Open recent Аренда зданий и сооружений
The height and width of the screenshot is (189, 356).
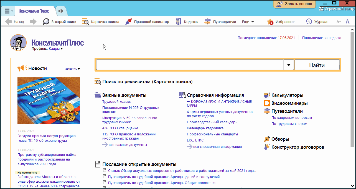(164, 177)
